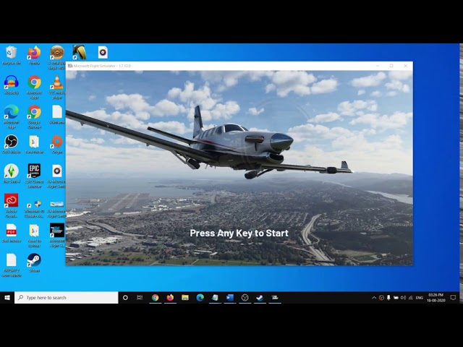This screenshot has width=463, height=347.
Task: Open the Firefox desktop shortcut
Action: (34, 55)
